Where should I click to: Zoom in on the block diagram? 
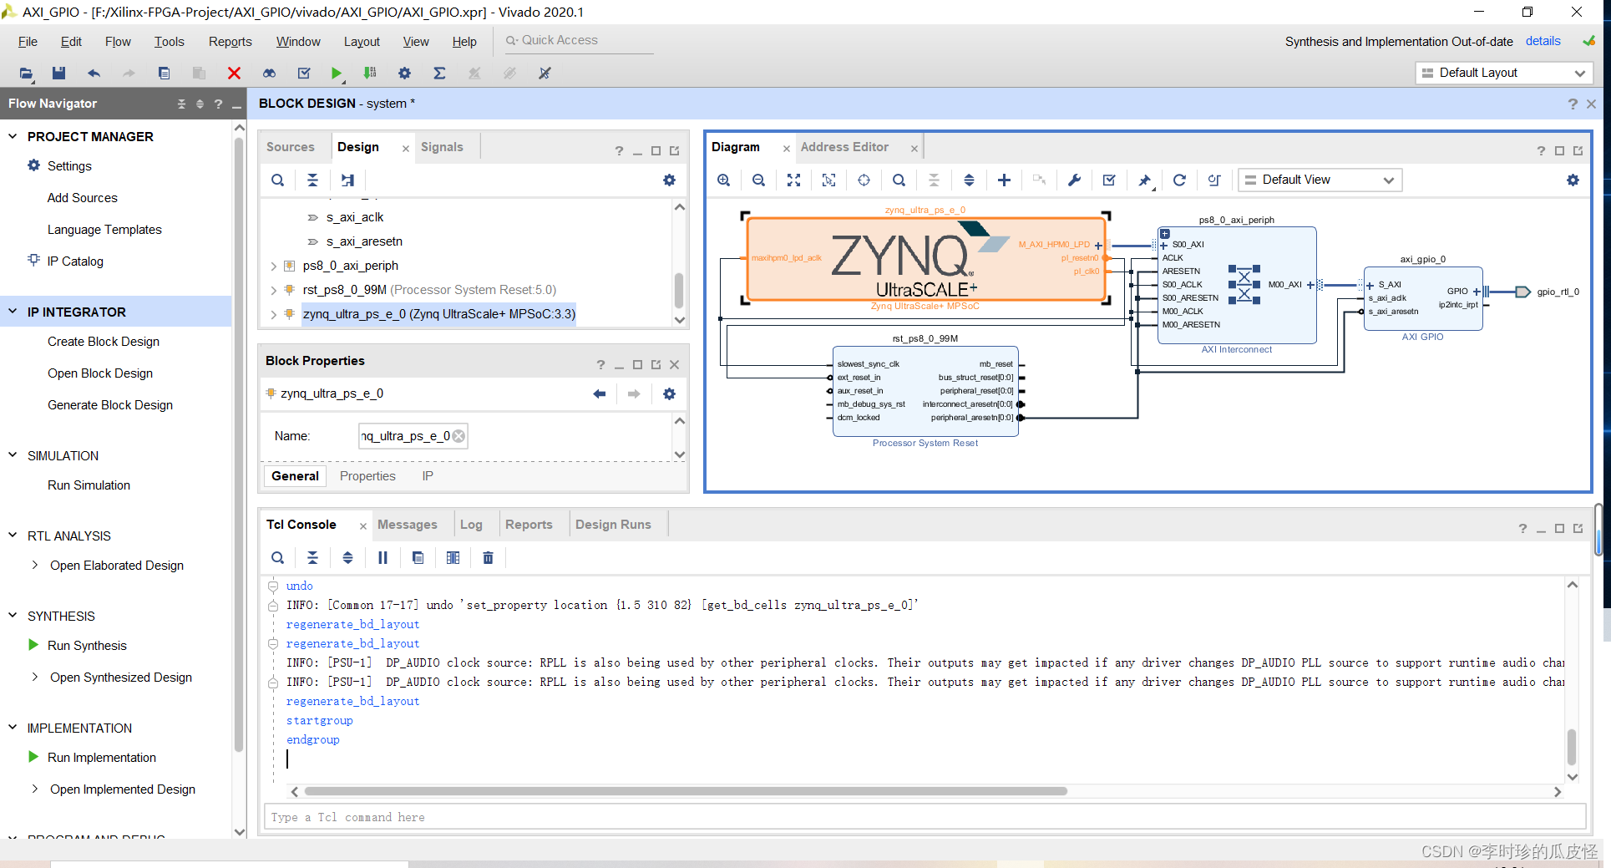coord(724,180)
